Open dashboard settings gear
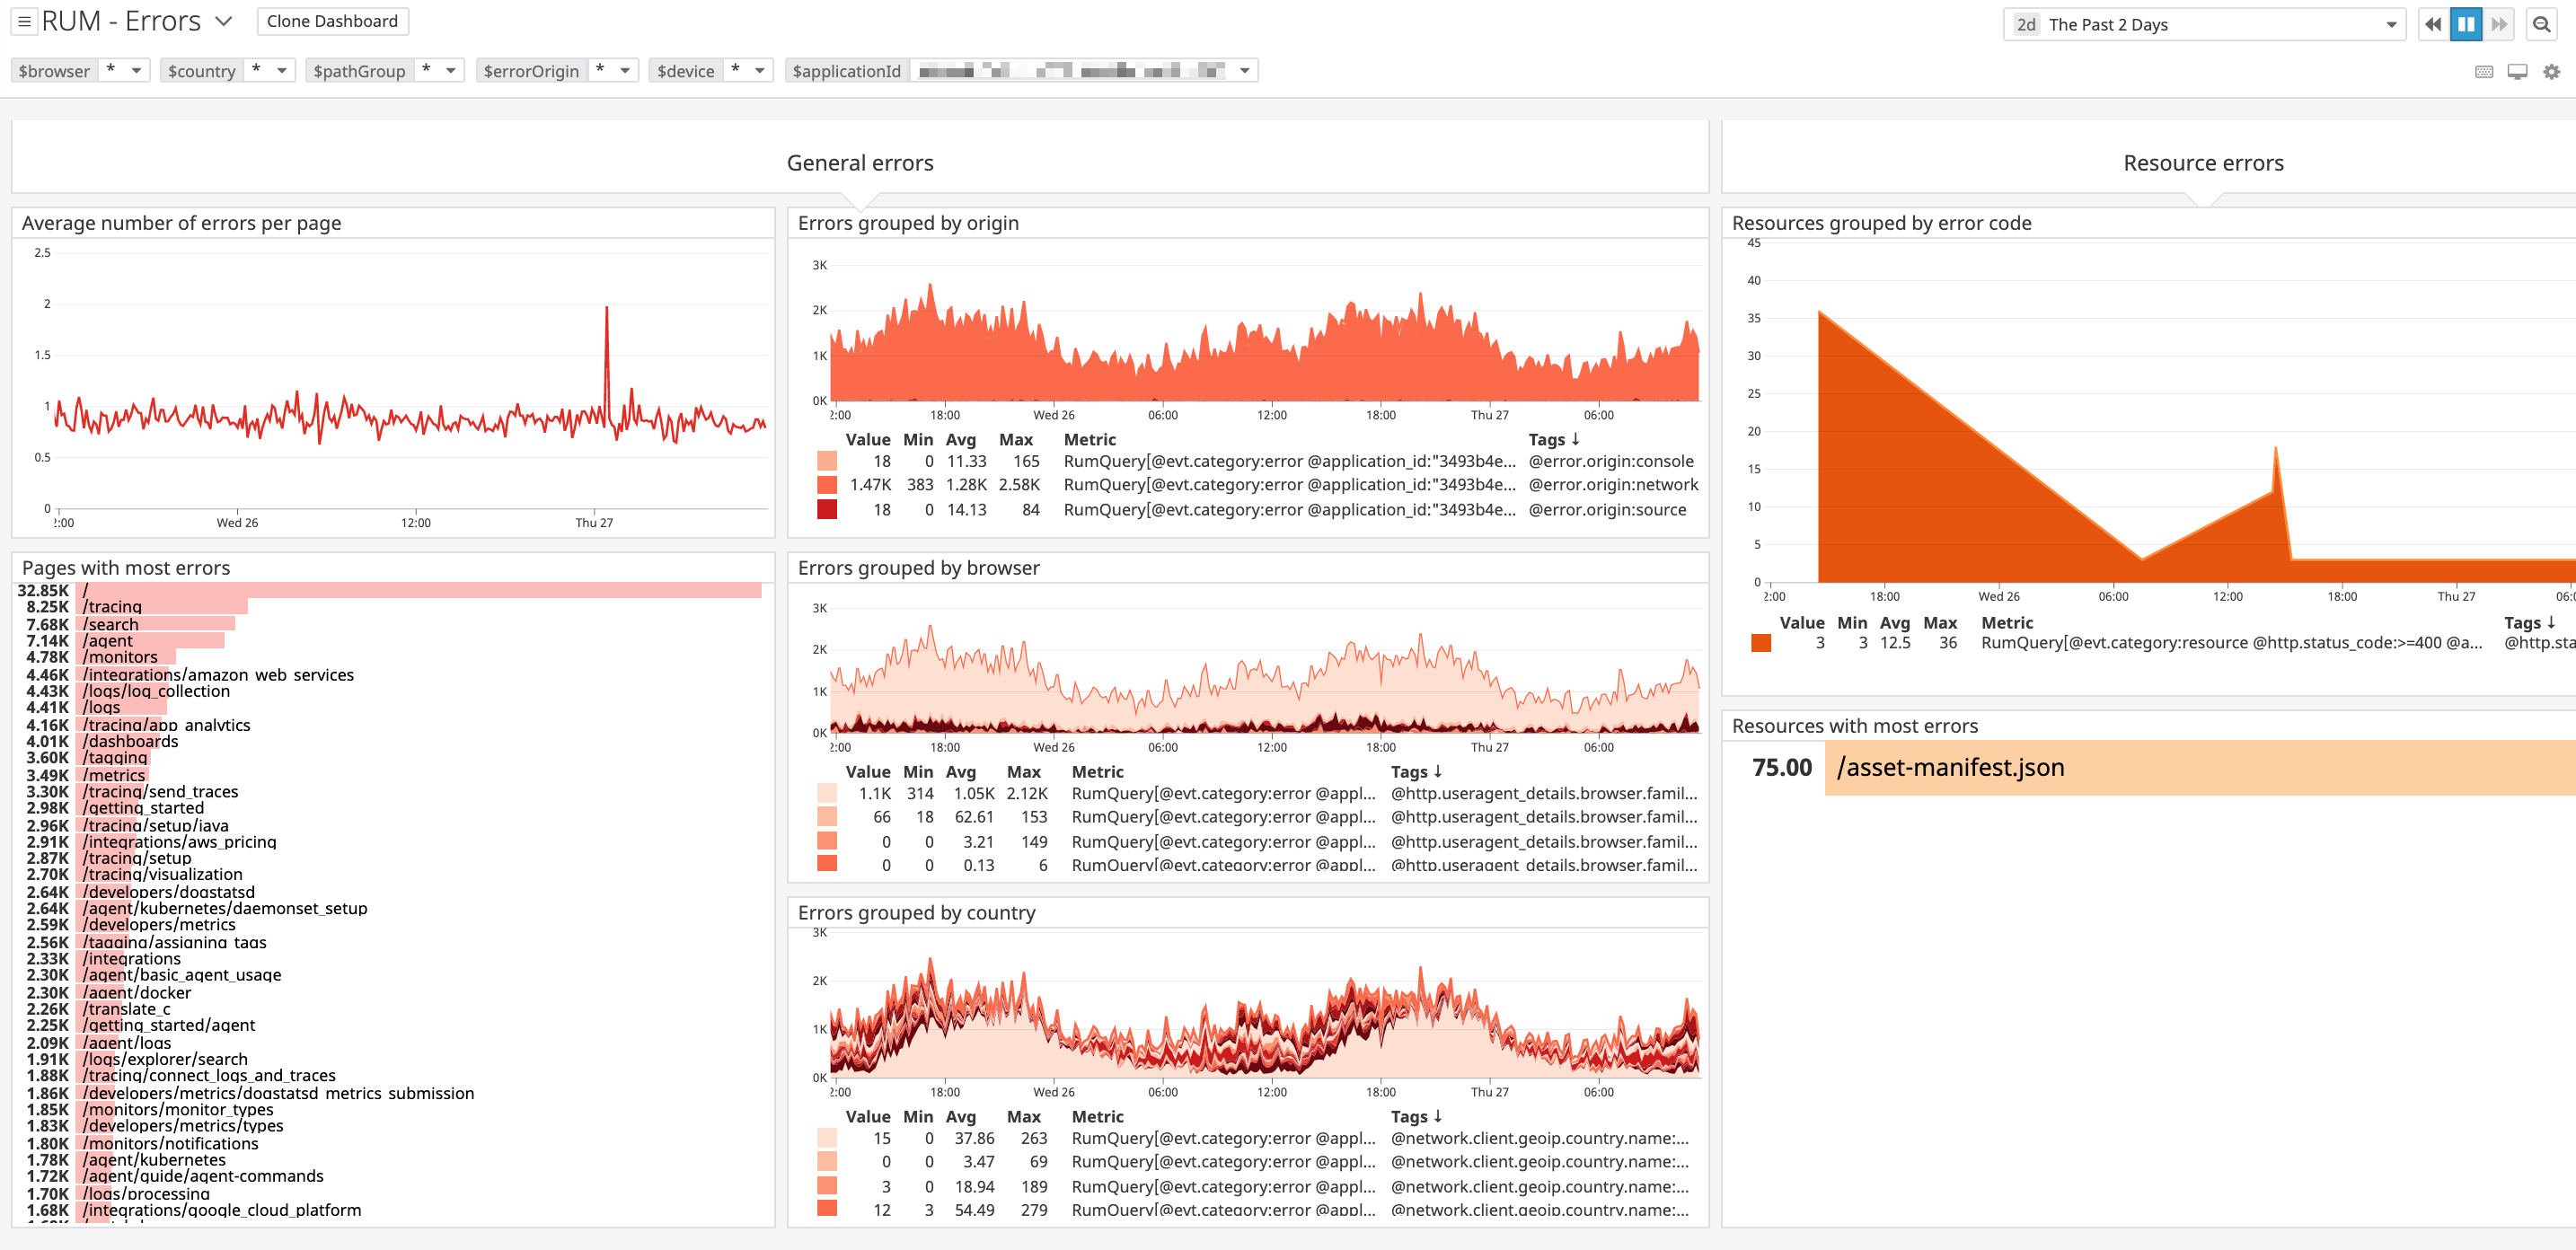 pyautogui.click(x=2552, y=72)
